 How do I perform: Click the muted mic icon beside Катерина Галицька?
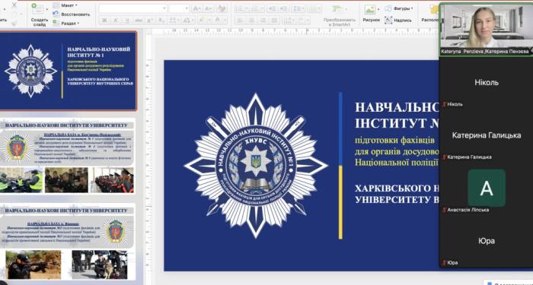(x=444, y=157)
